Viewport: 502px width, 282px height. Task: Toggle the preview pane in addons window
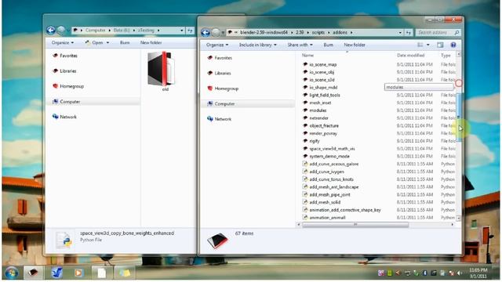pyautogui.click(x=440, y=45)
